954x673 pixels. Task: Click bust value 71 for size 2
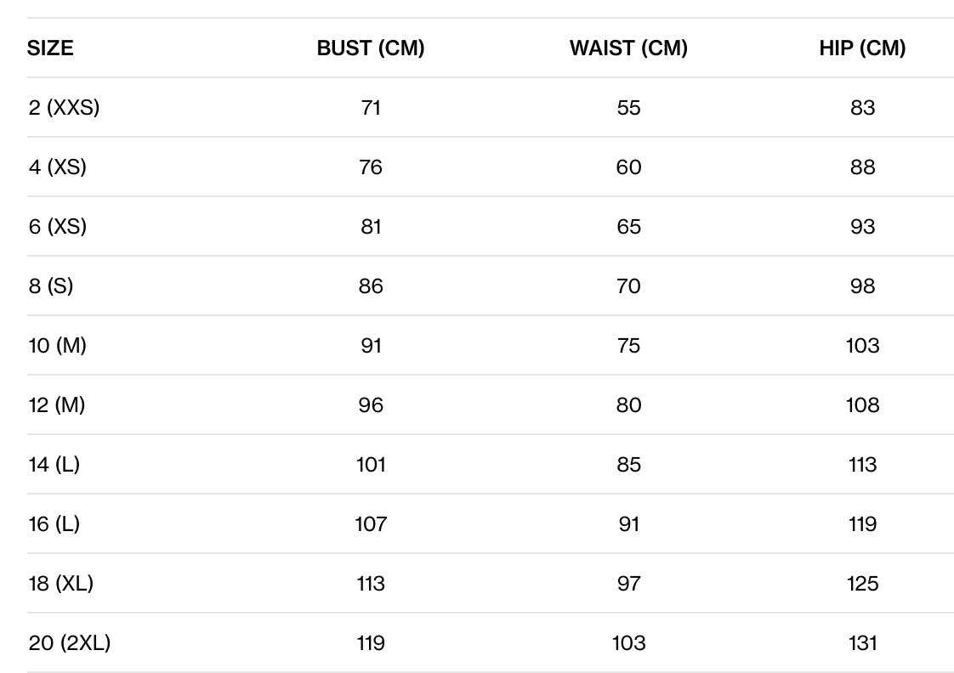(371, 108)
